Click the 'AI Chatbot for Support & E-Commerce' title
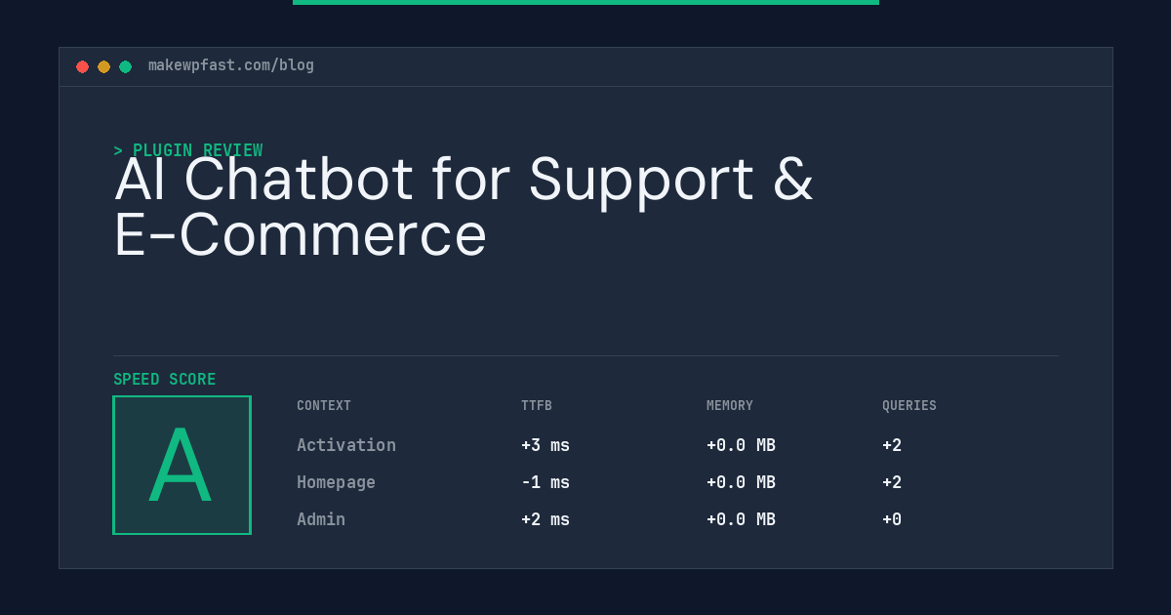The image size is (1171, 615). click(x=464, y=207)
